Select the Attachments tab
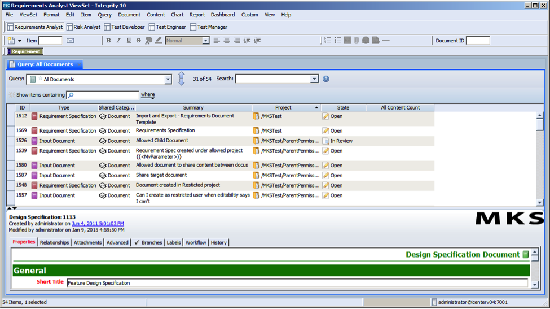Screen dimensions: 550x309 click(87, 243)
